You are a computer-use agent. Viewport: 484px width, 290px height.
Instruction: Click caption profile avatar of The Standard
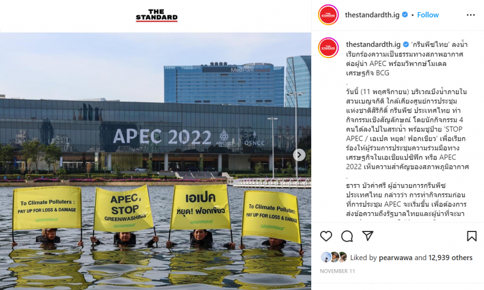coord(329,47)
